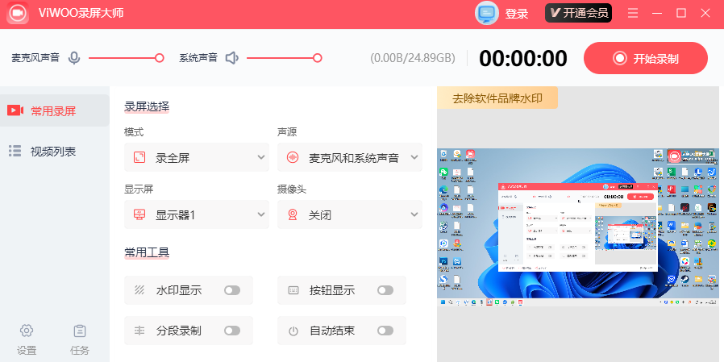
Task: Click the 开通会员 membership button
Action: tap(579, 13)
